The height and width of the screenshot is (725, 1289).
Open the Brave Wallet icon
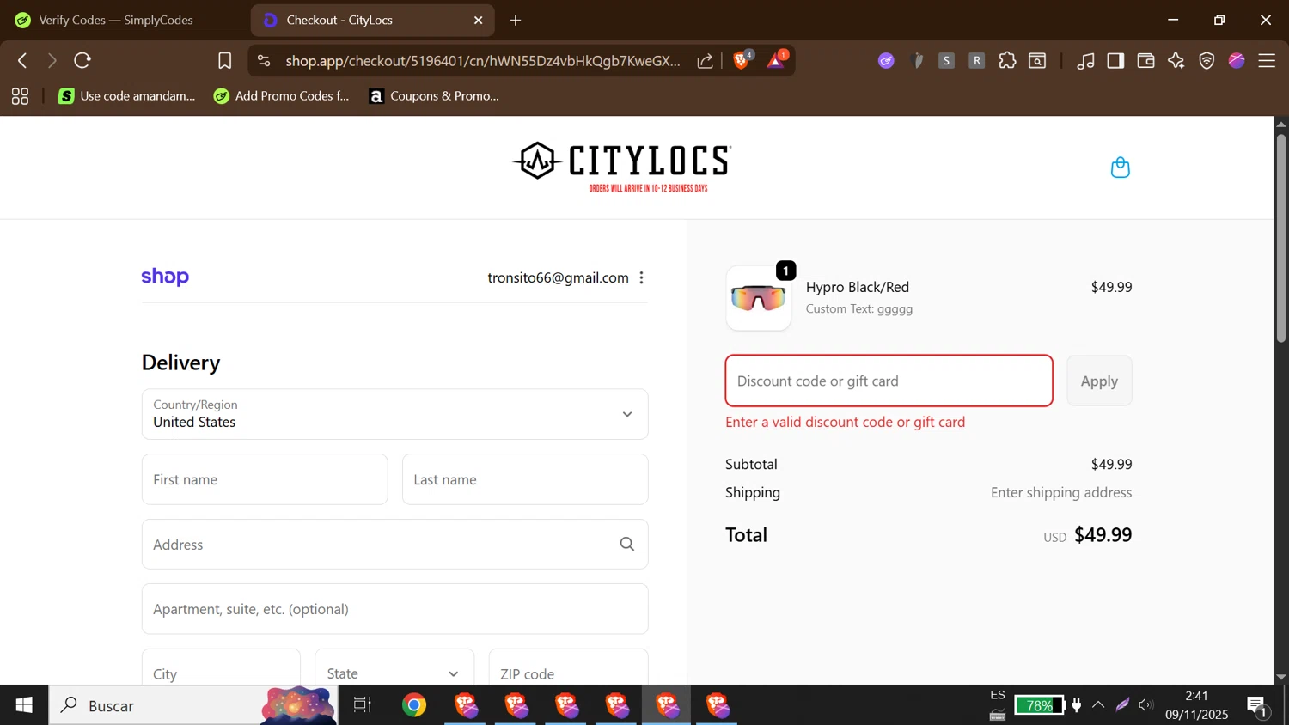[1145, 60]
